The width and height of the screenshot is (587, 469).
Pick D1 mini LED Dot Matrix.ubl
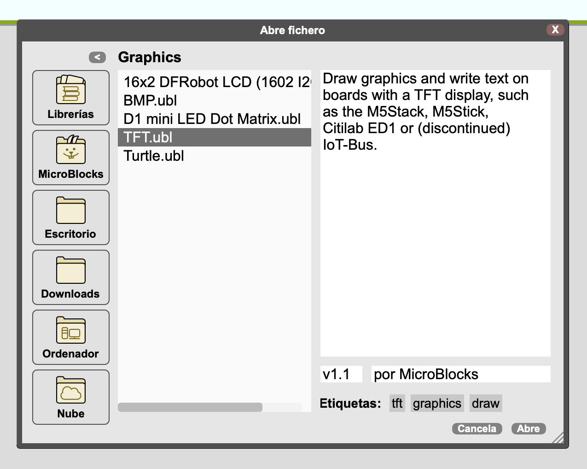[212, 119]
